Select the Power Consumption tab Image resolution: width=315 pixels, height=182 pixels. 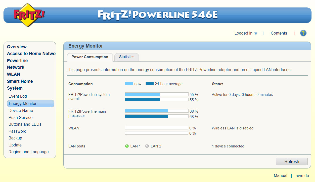click(x=90, y=57)
